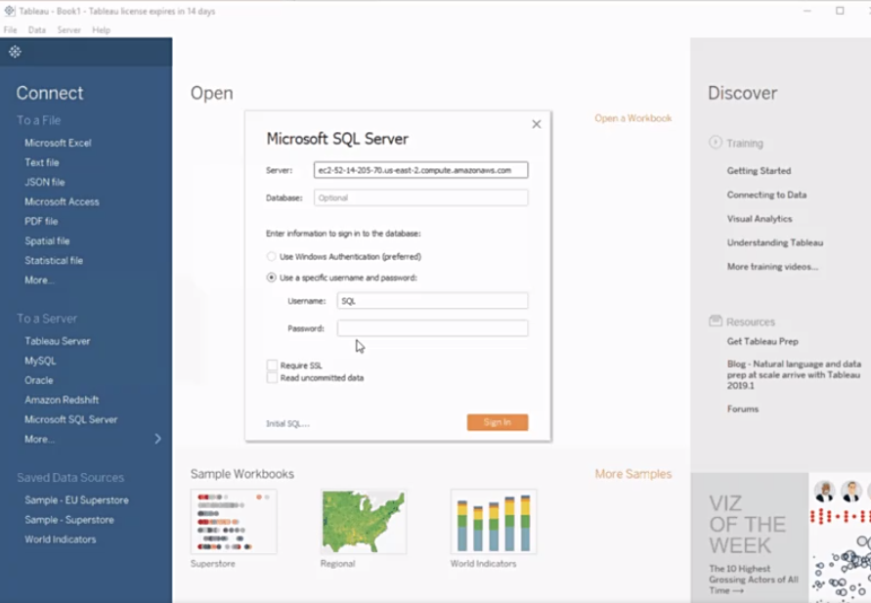Open Sample - Superstore data source
This screenshot has height=603, width=871.
[69, 520]
